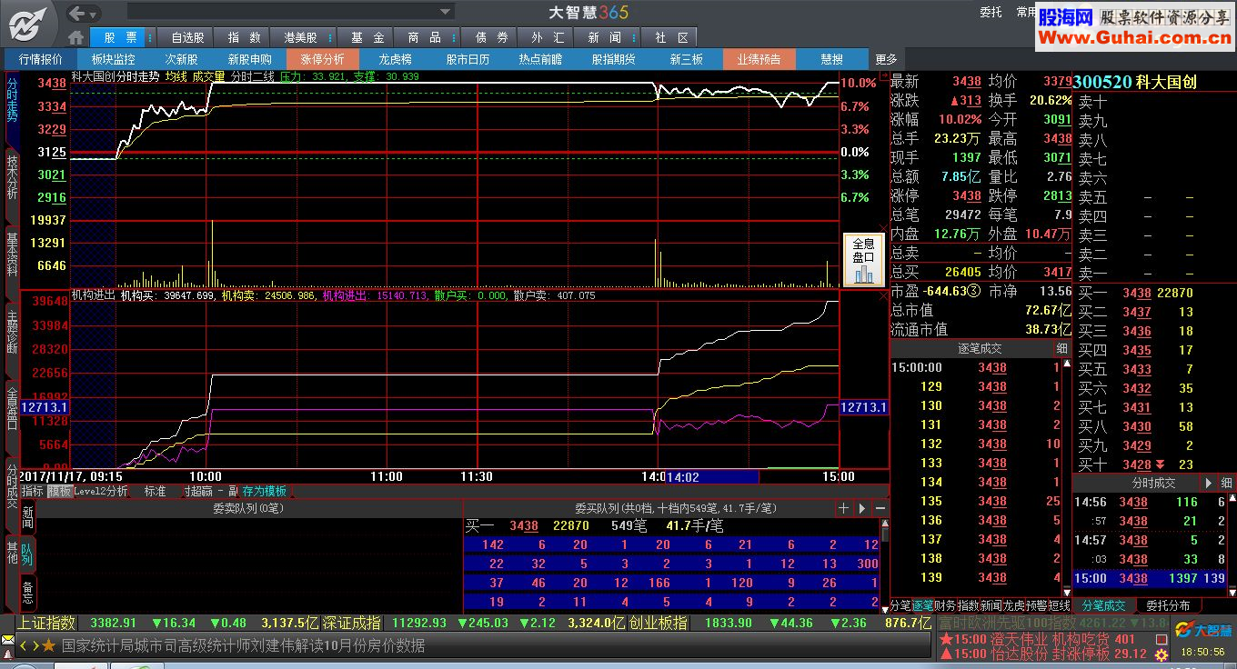Open 新三板
Screen dimensions: 1237x669
686,59
